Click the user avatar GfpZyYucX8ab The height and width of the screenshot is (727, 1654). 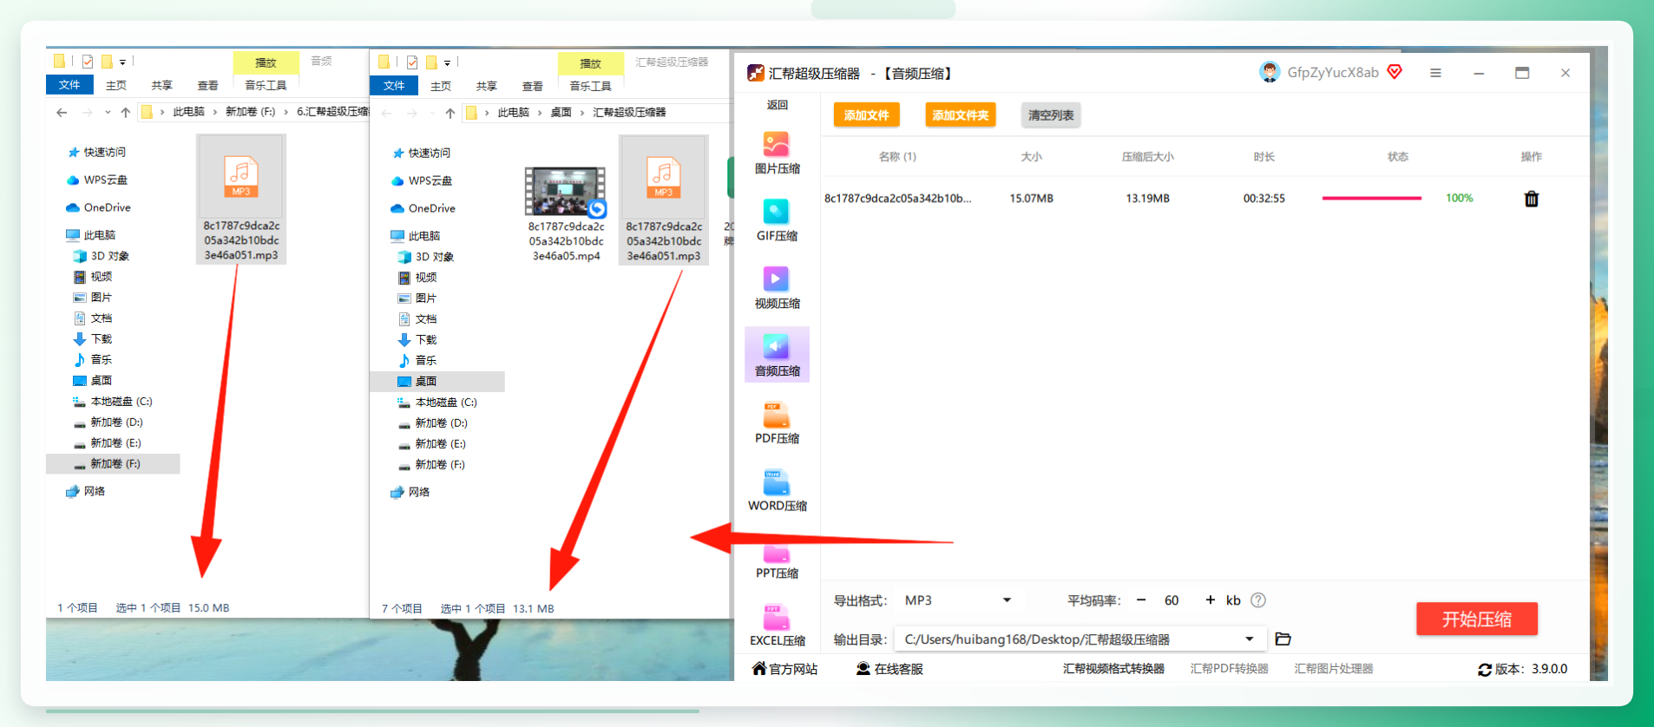click(1270, 72)
